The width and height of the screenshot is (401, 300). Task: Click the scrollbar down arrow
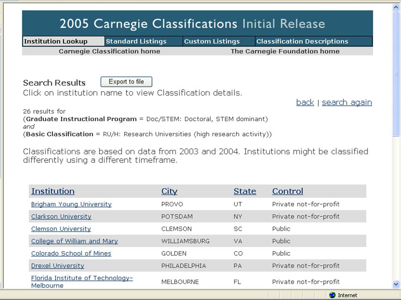(x=396, y=284)
